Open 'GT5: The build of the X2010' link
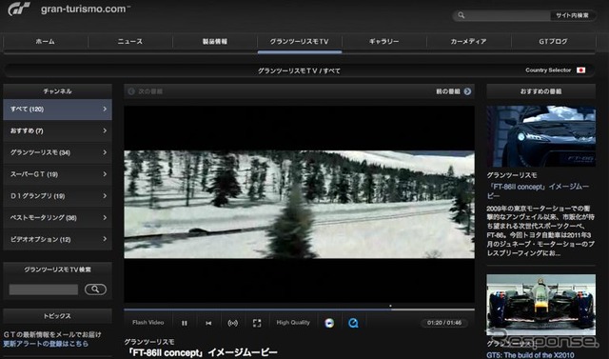Viewport: 609px width, 359px height. [530, 355]
